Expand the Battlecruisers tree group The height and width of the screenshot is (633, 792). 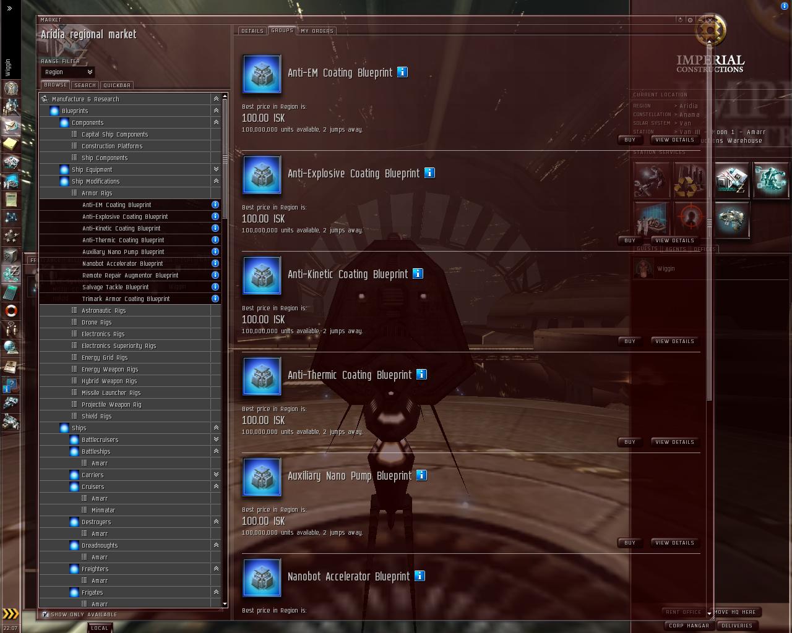click(216, 440)
